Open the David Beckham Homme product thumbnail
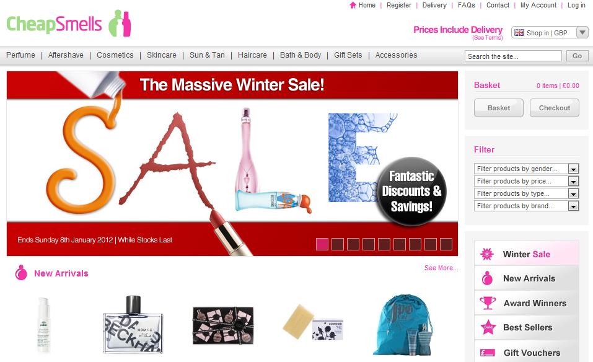The width and height of the screenshot is (593, 362). pyautogui.click(x=133, y=325)
